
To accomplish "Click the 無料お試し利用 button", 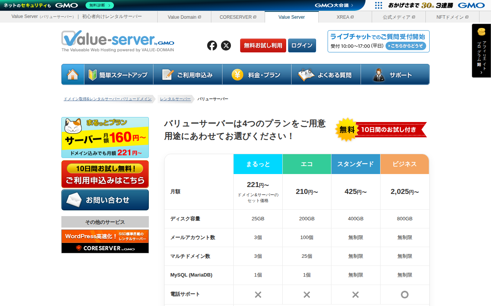I will click(x=263, y=46).
